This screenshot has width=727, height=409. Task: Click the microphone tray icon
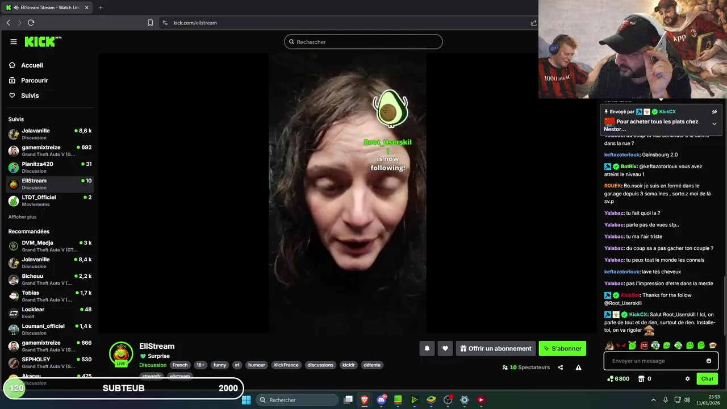coord(666,400)
